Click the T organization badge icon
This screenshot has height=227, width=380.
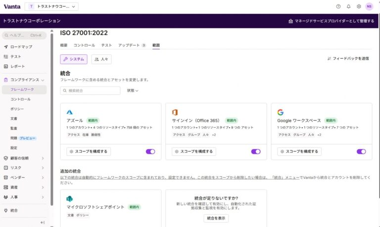click(x=31, y=6)
